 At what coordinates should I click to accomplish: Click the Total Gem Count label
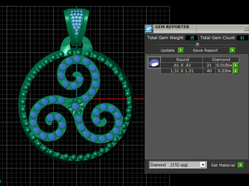tap(217, 38)
